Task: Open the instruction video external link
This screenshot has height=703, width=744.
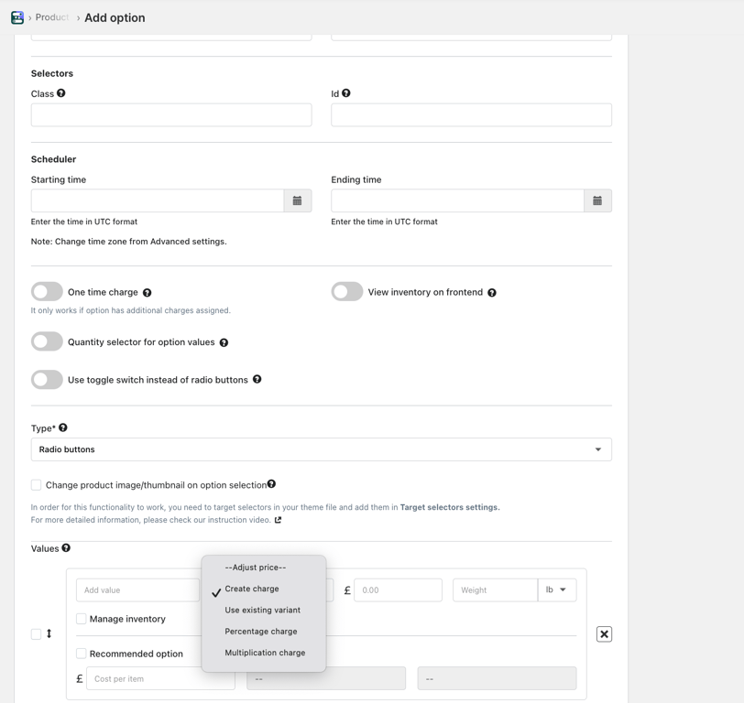Action: [x=278, y=520]
